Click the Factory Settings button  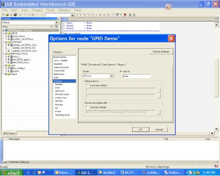161,52
